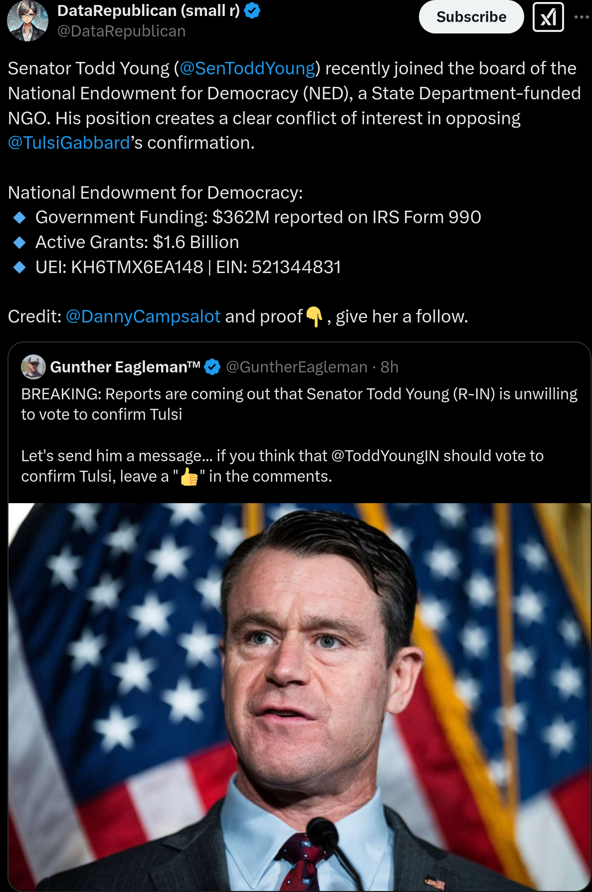Viewport: 592px width, 892px height.
Task: Click the @GuntherEagleman handle in quoted post
Action: 297,367
